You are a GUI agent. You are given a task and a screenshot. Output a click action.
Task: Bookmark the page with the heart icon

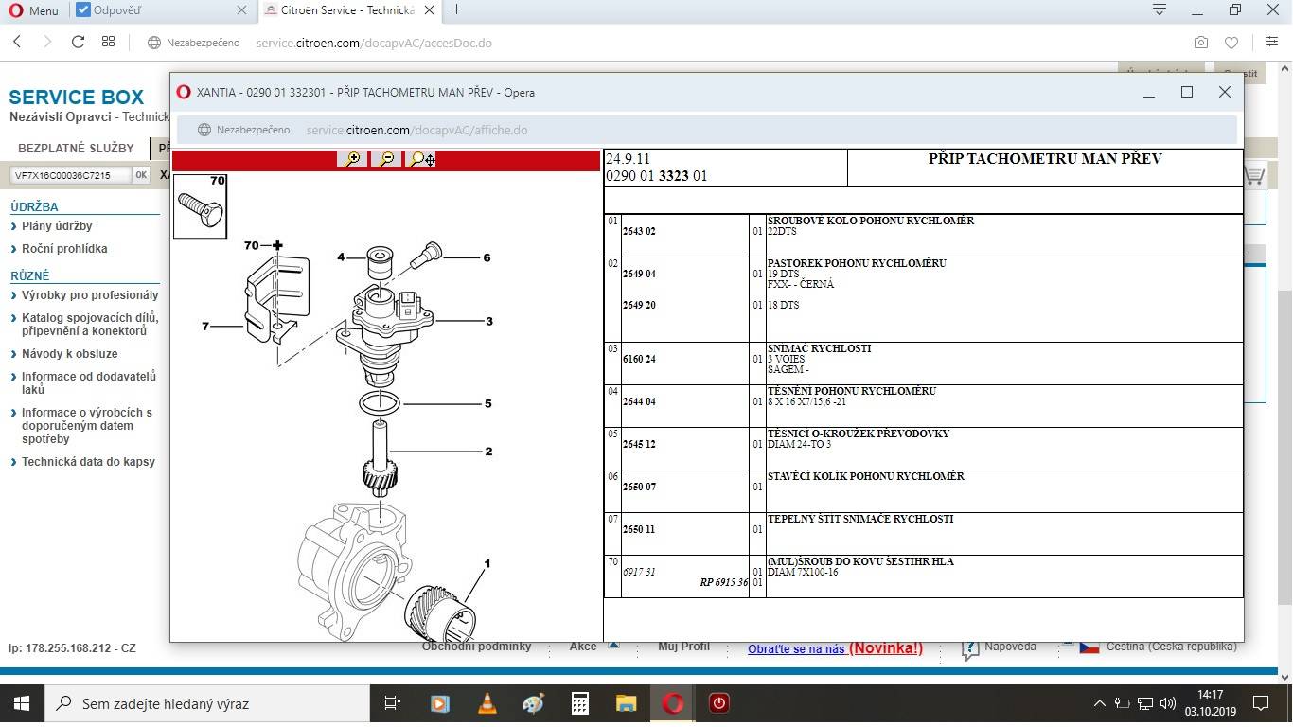[1231, 43]
